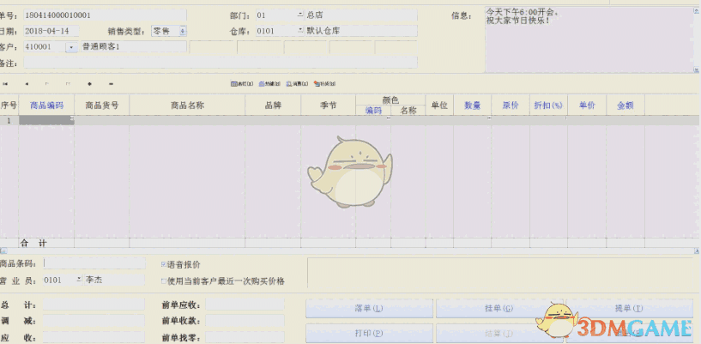Click the 日期 field 2018-04-14
The height and width of the screenshot is (344, 701).
pos(51,31)
